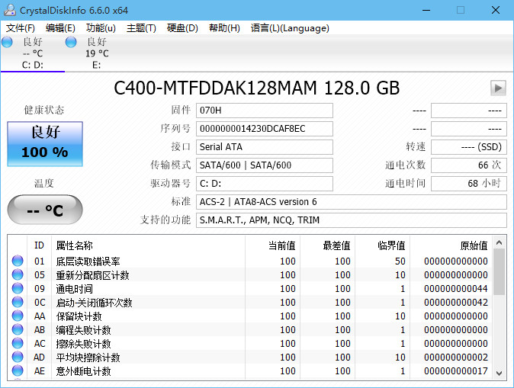Click raw value 000000000017
The width and height of the screenshot is (514, 388).
click(x=456, y=371)
